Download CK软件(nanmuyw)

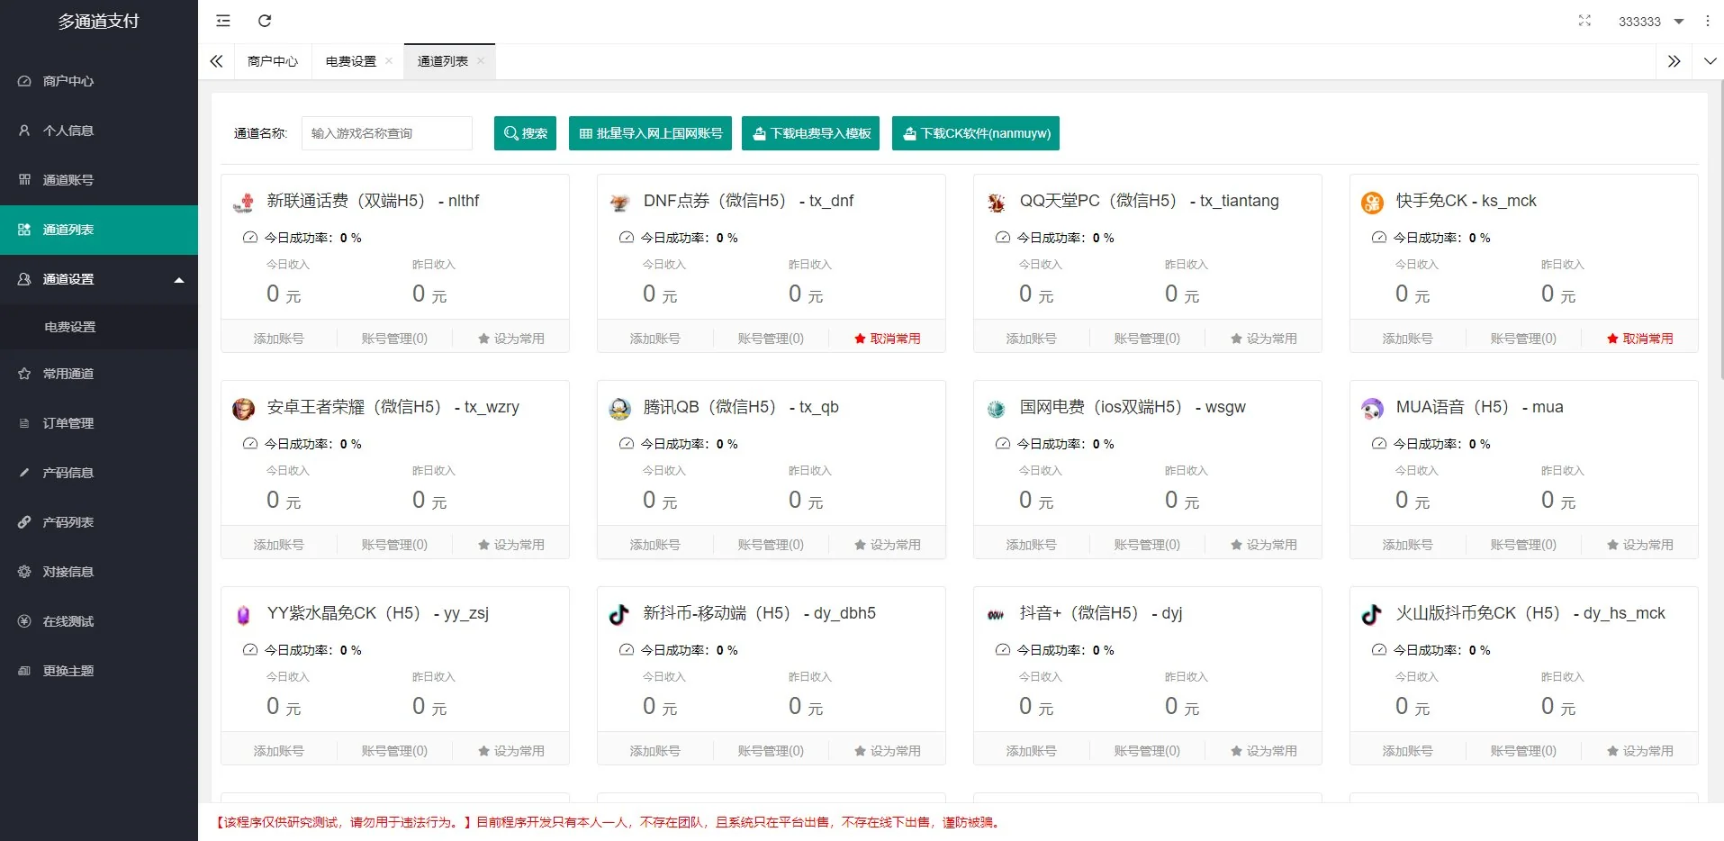coord(975,132)
